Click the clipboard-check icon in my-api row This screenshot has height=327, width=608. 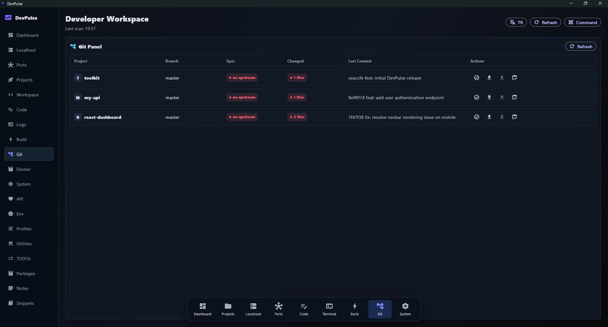[515, 97]
